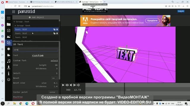The image size is (190, 106).
Task: Duplicate the second Text: TEXT object
Action: pos(54,33)
